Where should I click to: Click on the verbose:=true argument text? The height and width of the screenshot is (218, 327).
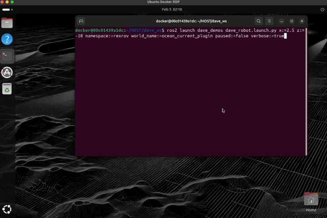click(268, 36)
